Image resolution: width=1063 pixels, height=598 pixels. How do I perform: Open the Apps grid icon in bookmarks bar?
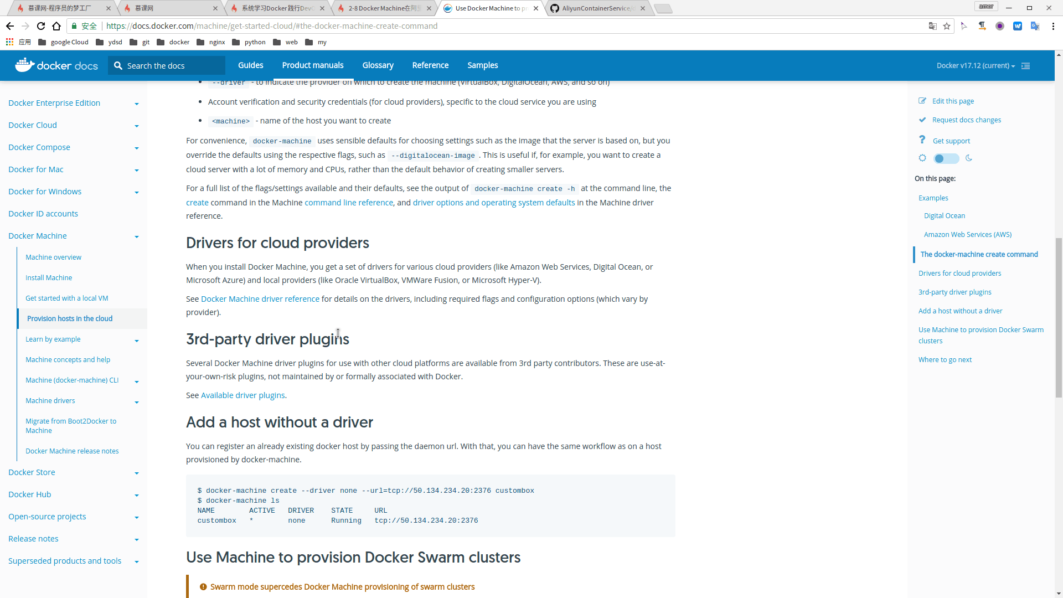9,42
